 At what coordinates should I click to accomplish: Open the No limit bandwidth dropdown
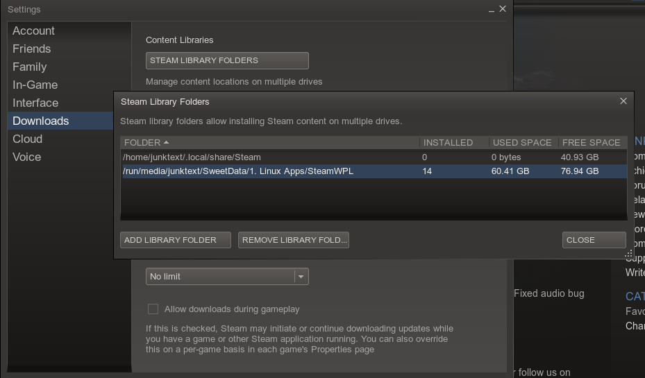pos(227,277)
